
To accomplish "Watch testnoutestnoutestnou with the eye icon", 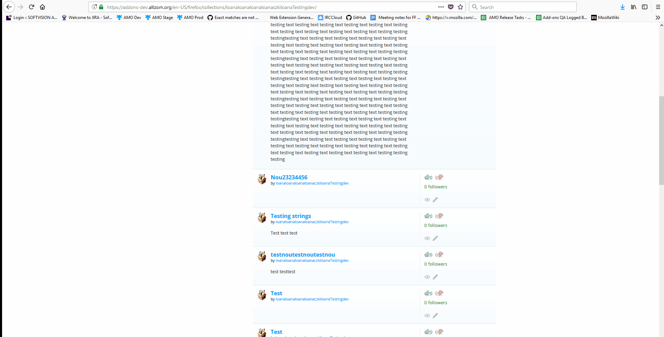I will (x=427, y=277).
